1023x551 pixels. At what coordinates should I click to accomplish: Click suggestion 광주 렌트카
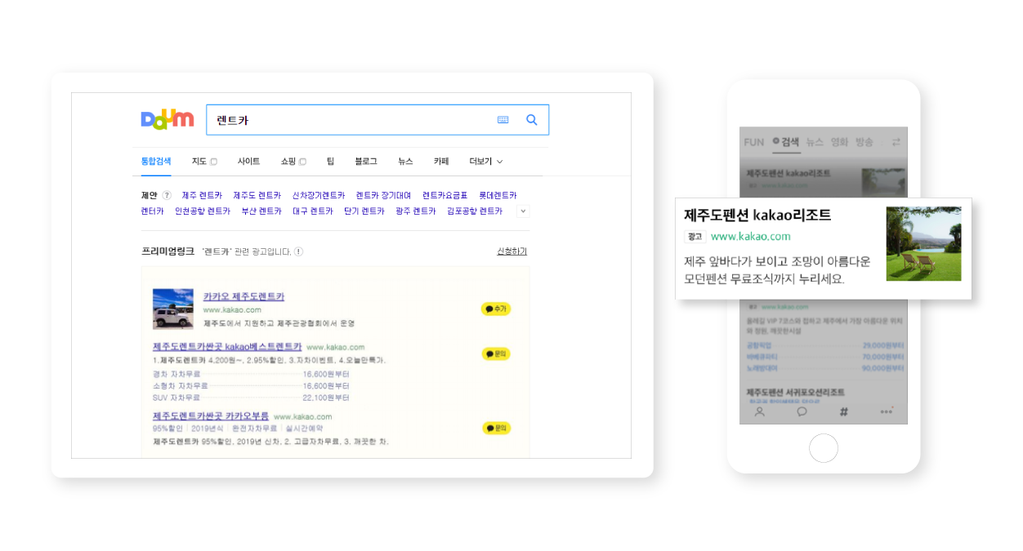(416, 211)
